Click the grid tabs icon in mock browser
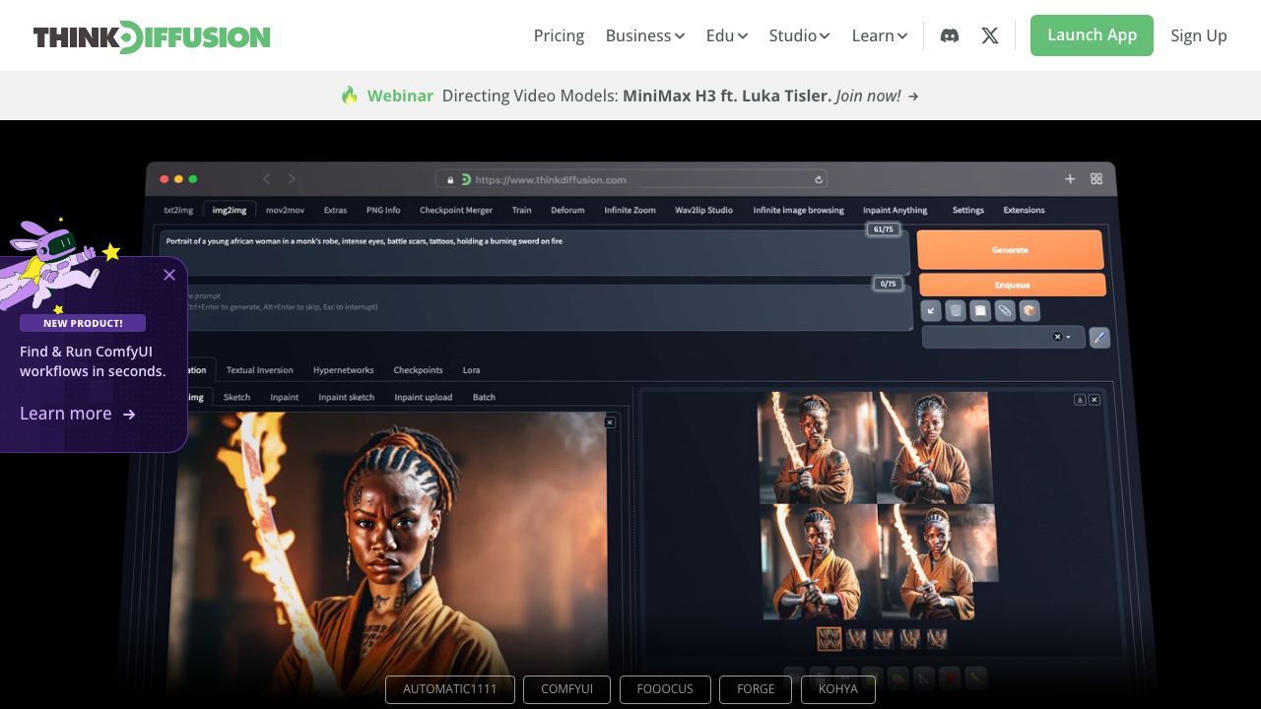This screenshot has height=709, width=1261. pos(1096,178)
